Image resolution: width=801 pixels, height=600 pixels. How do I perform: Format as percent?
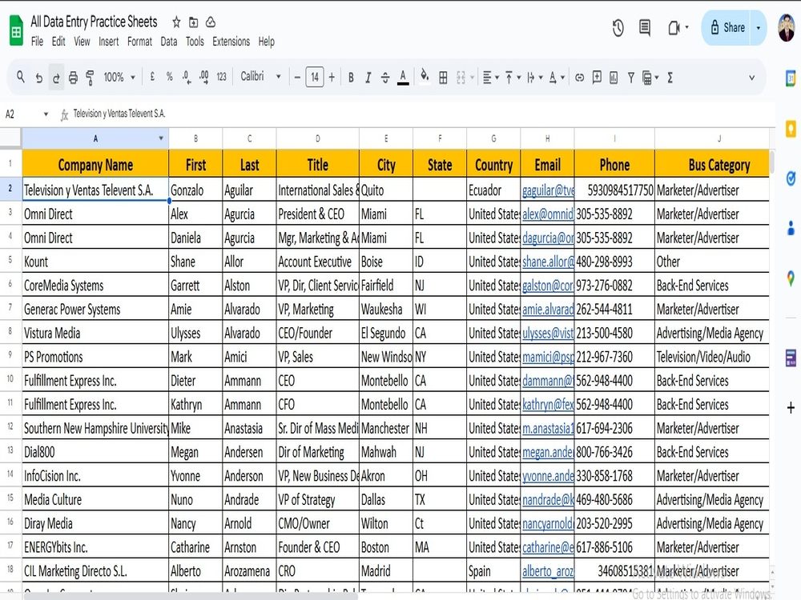pos(169,77)
